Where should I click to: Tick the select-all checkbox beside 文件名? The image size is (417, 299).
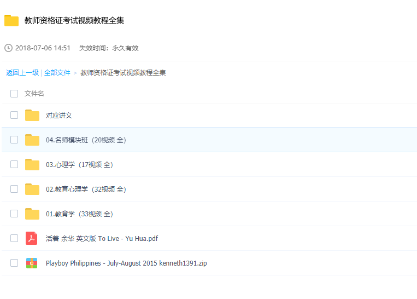(x=14, y=94)
